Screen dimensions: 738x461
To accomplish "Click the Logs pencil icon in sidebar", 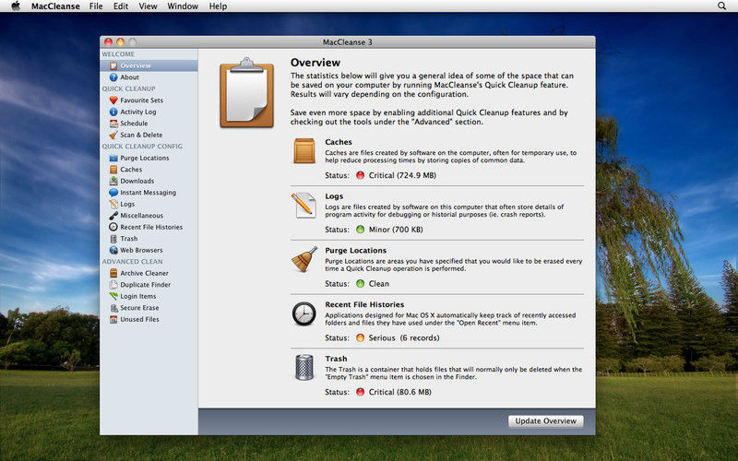I will pyautogui.click(x=113, y=204).
